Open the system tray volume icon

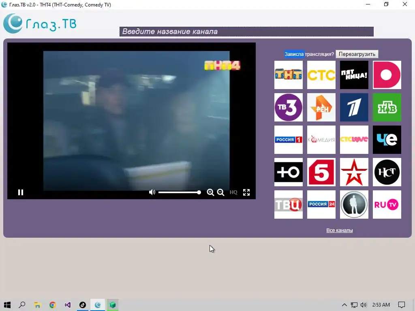tap(364, 305)
